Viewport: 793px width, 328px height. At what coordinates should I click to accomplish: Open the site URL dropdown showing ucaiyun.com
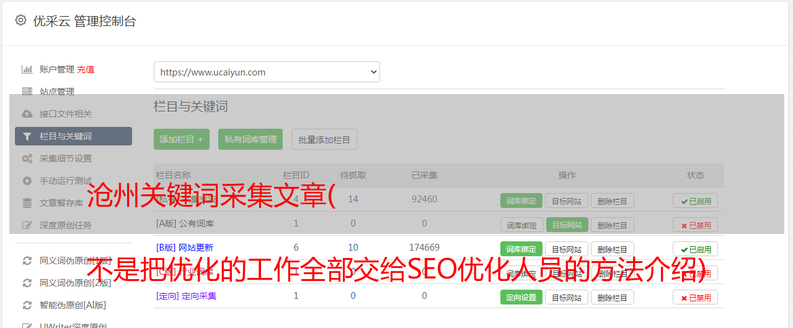click(267, 72)
